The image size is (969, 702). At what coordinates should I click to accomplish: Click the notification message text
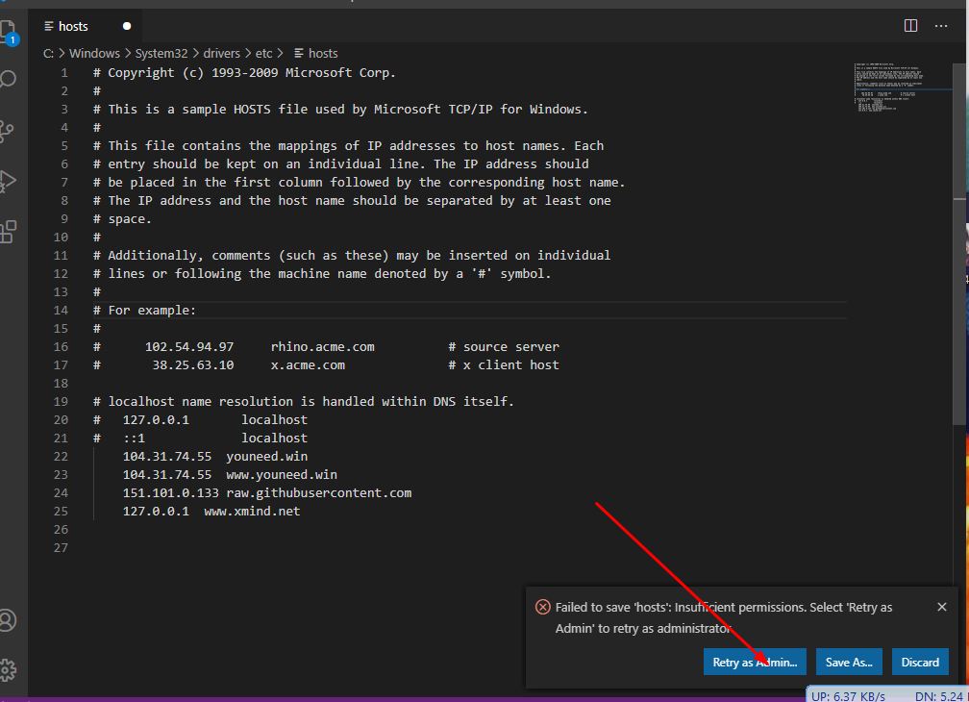pos(724,617)
